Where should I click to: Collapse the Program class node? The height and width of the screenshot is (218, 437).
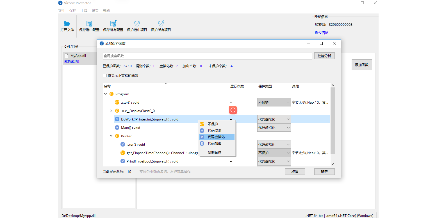(x=106, y=94)
